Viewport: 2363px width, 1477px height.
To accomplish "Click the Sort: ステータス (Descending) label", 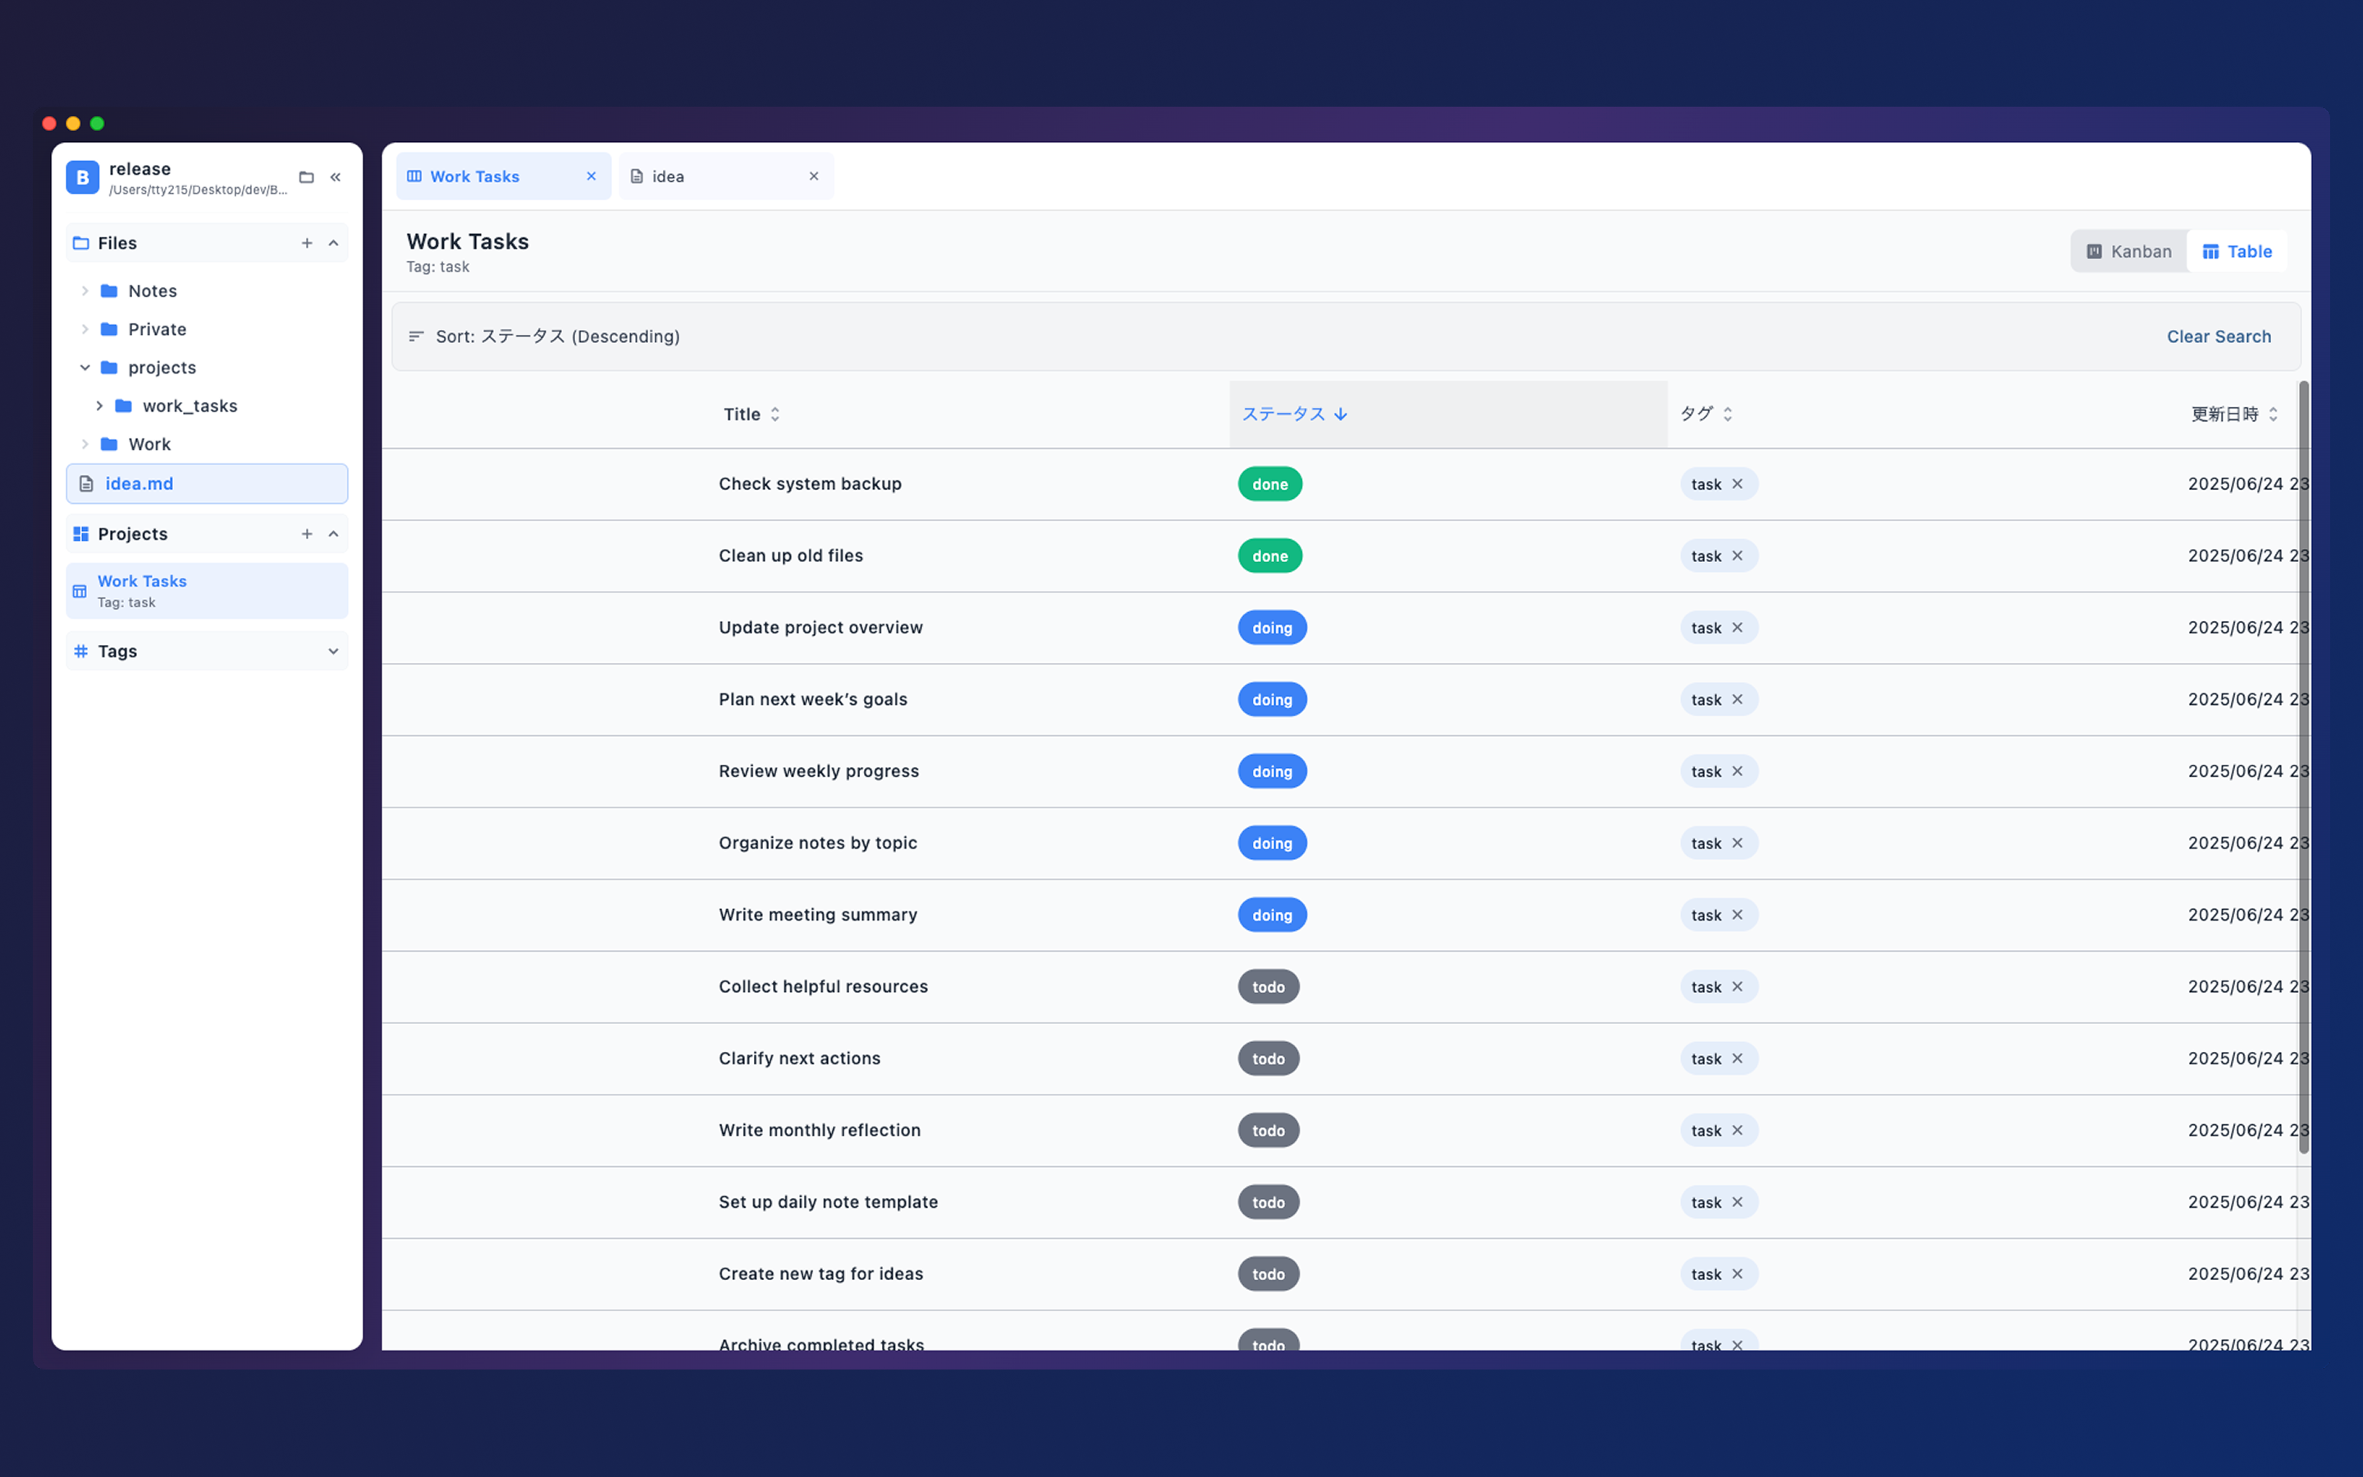I will tap(558, 336).
